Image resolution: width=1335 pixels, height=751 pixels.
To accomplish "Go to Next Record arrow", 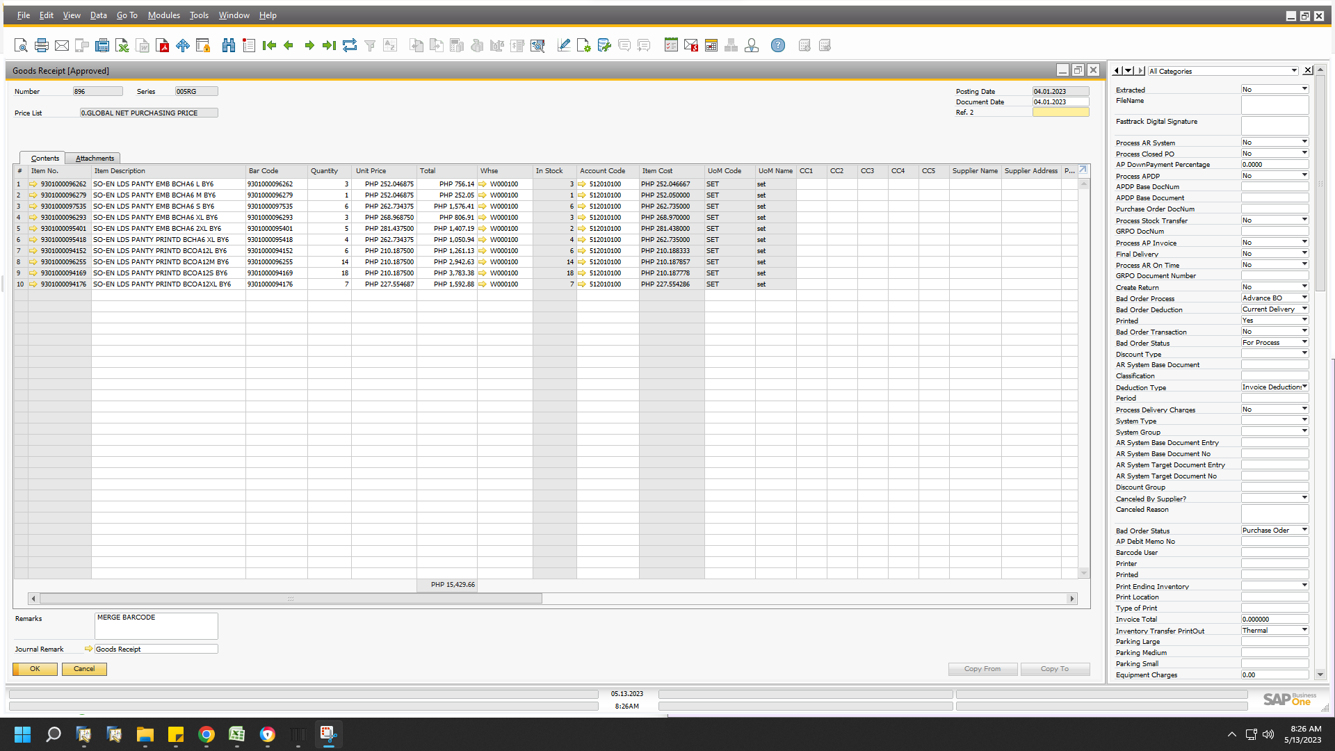I will pos(309,45).
